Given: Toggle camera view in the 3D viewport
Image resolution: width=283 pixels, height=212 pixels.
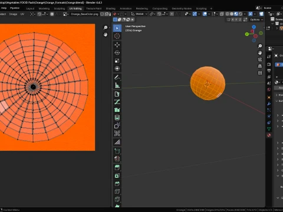Looking at the screenshot, I should [260, 59].
